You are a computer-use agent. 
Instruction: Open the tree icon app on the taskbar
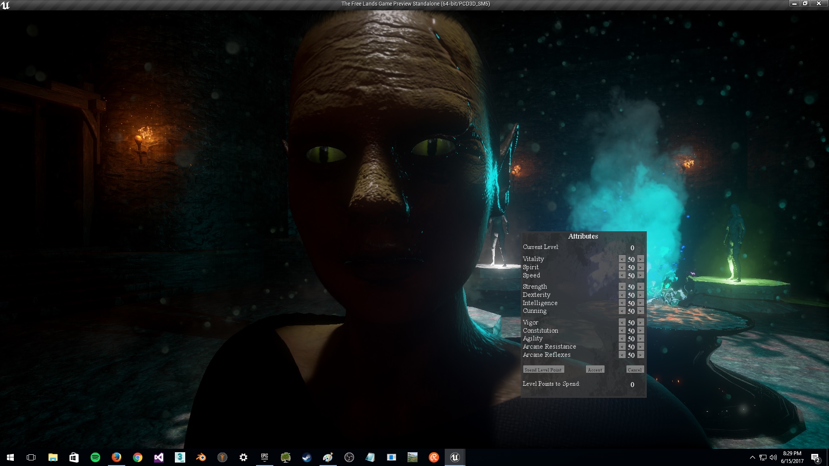coord(285,457)
